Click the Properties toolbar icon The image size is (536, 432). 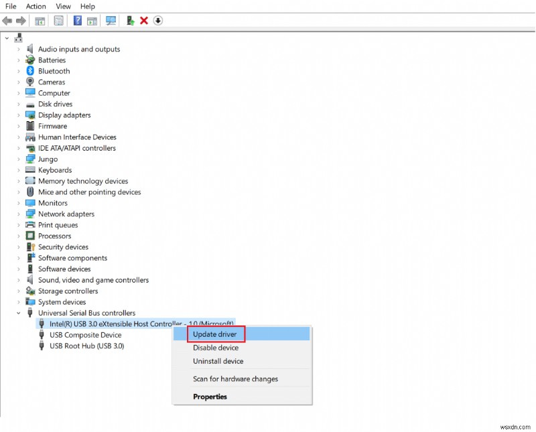click(58, 21)
